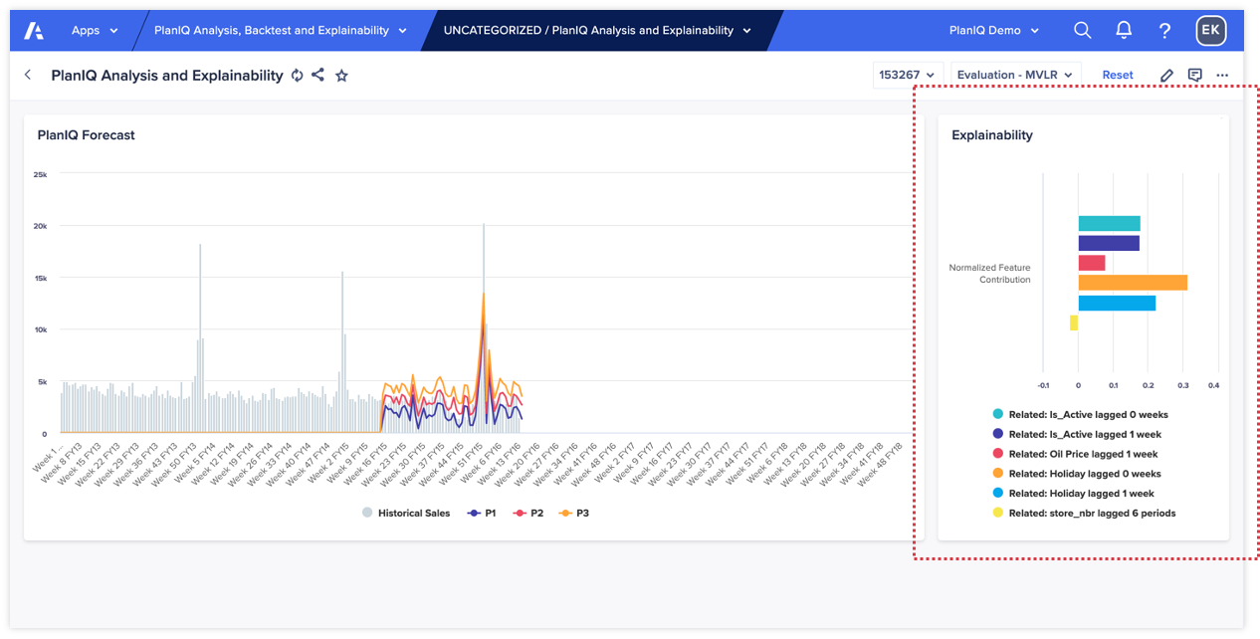1260x639 pixels.
Task: Click the red Oil Price bar
Action: (x=1092, y=263)
